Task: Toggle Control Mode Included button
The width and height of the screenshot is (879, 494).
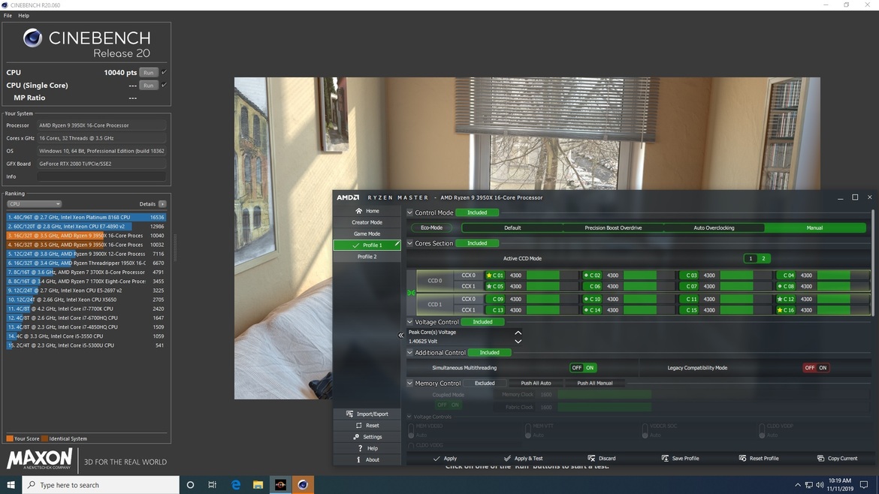Action: click(x=477, y=212)
